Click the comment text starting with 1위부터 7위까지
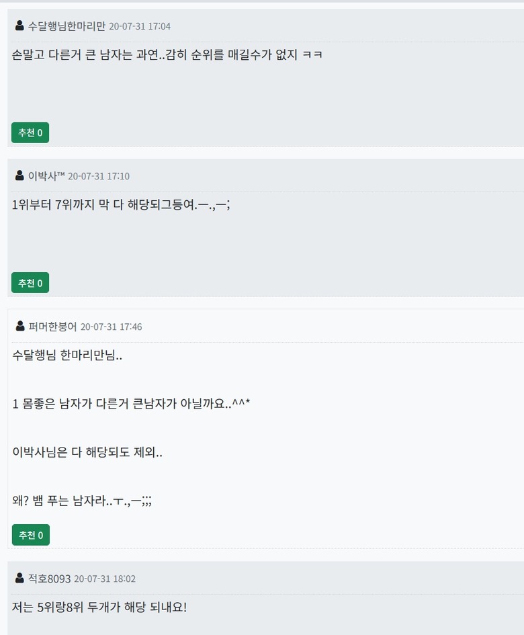Viewport: 524px width, 635px height. 121,205
